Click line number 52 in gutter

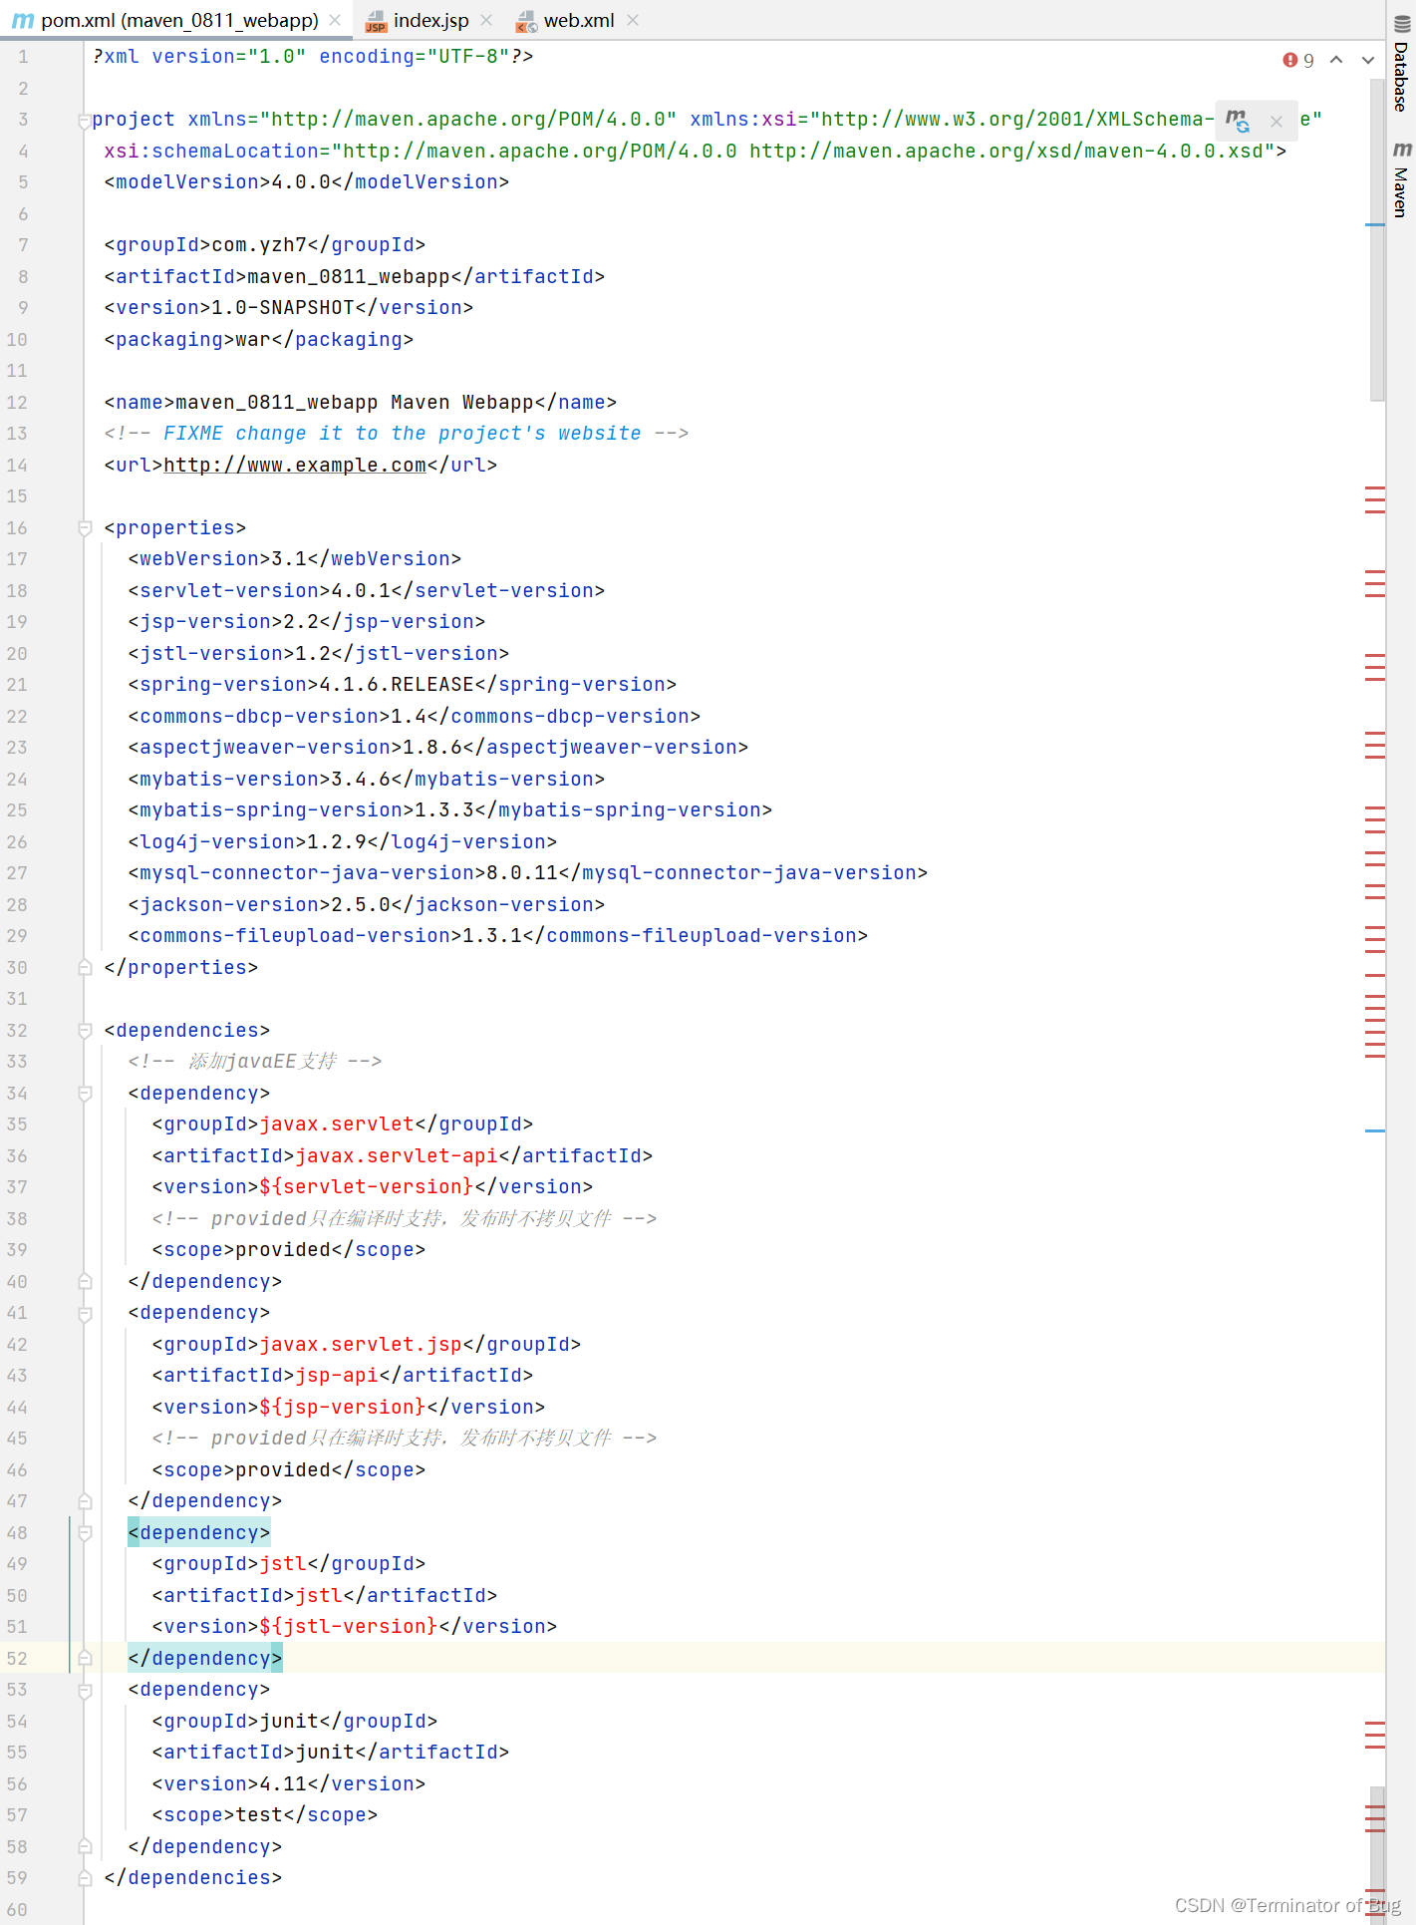click(17, 1659)
